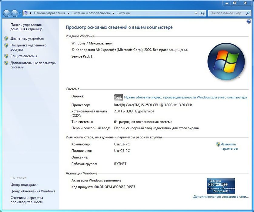
Task: Open Настройка удаленного доступа link
Action: tap(28, 48)
